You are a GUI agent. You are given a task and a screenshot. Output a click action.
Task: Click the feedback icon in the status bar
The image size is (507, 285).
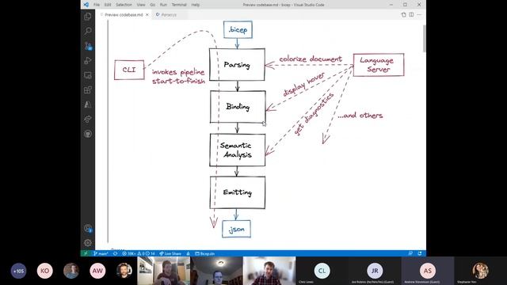410,253
